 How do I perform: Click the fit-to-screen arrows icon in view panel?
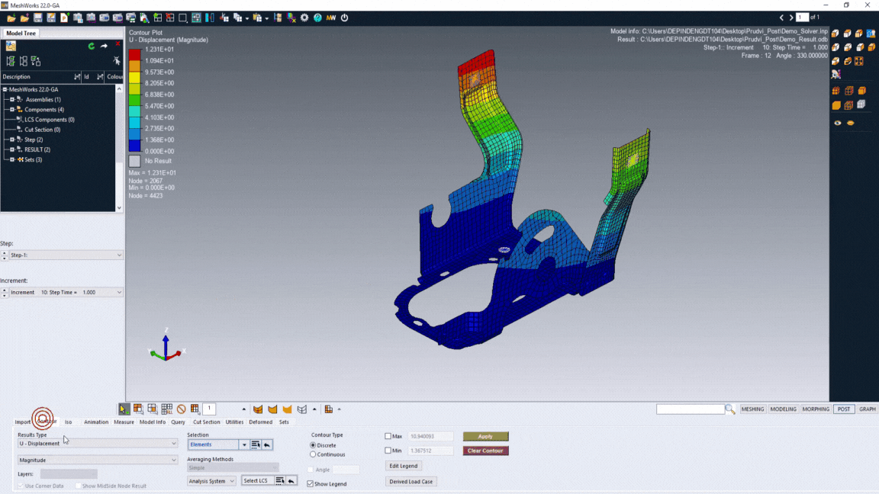click(x=859, y=61)
